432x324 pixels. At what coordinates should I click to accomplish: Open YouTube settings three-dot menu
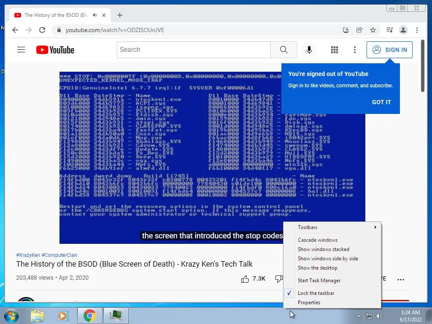(354, 50)
